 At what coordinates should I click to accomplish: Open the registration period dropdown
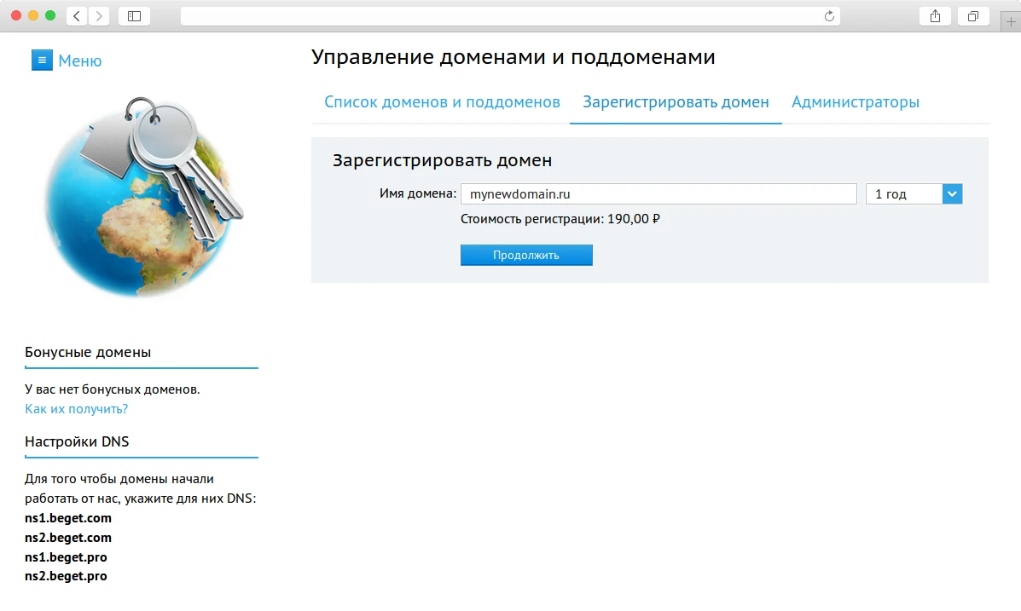(x=914, y=193)
